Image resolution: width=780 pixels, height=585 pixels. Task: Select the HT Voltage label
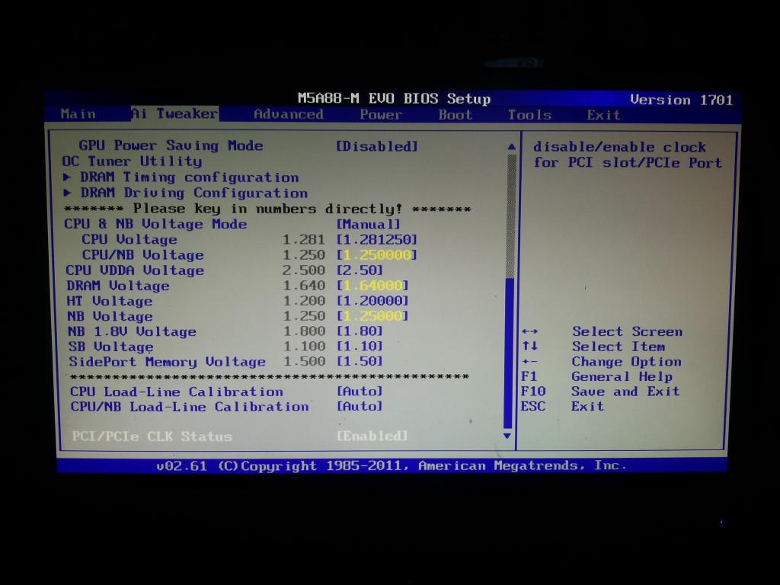coord(110,301)
